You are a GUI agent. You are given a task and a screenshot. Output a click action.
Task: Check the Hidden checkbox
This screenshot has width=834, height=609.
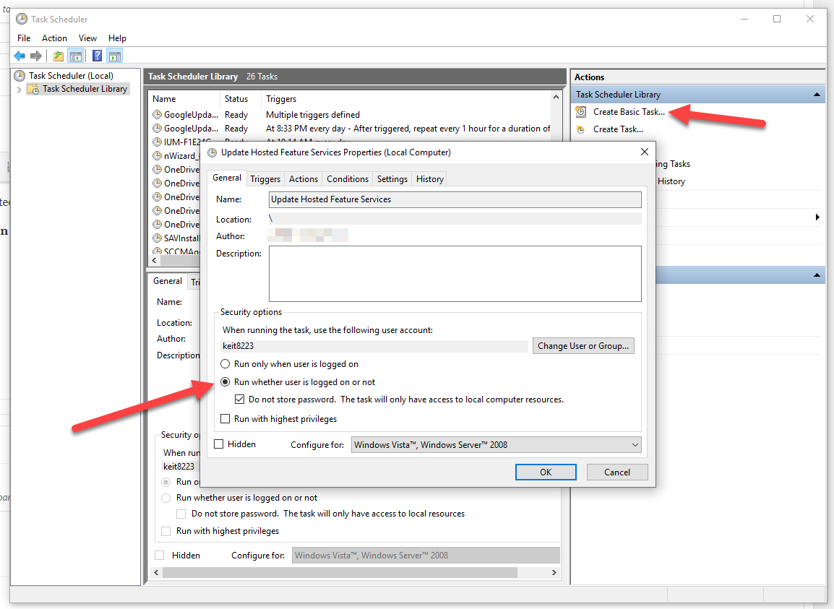click(218, 444)
